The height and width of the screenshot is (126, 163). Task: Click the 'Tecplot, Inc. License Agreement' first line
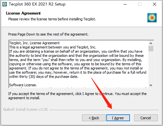point(34,43)
